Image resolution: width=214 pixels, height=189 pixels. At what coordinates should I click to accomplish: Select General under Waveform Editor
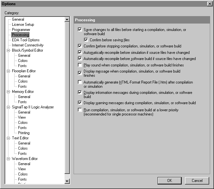[24, 164]
